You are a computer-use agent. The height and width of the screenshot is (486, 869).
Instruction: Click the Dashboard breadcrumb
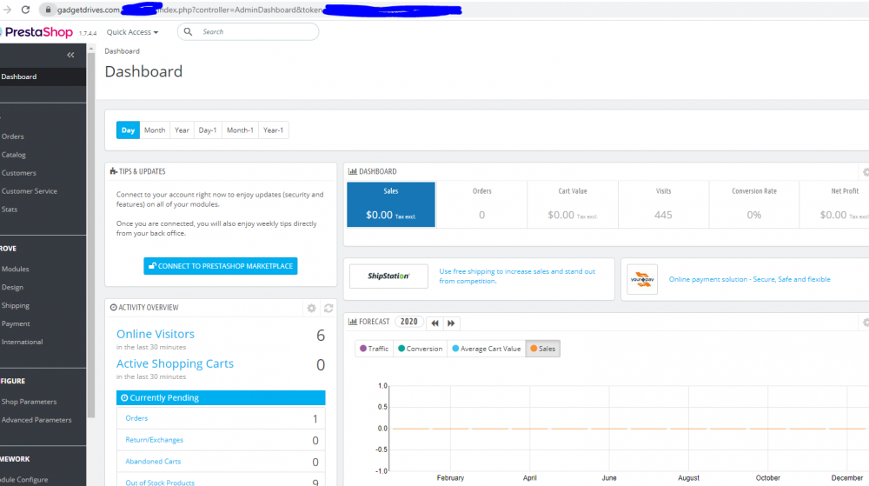[122, 51]
